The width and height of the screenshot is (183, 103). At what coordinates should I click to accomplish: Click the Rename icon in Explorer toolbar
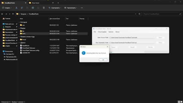[x=33, y=8]
